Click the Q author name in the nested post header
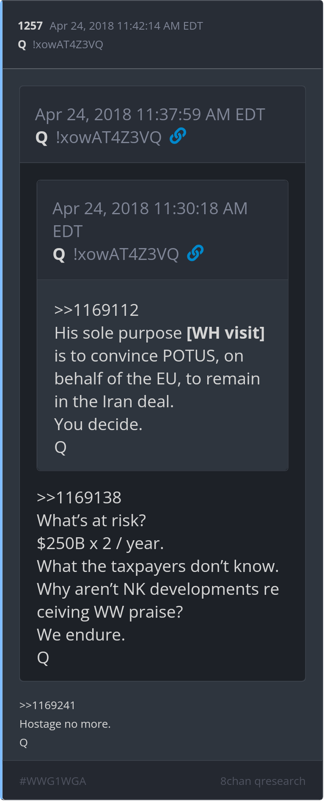The image size is (324, 801). coord(59,255)
